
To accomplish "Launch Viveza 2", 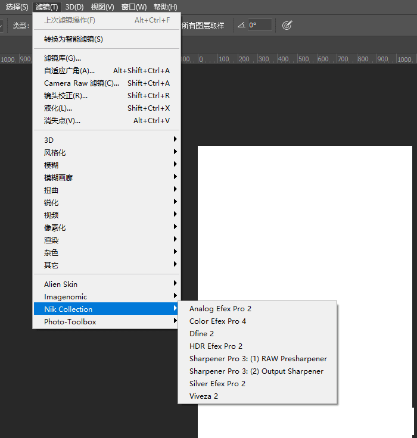I will tap(257, 396).
